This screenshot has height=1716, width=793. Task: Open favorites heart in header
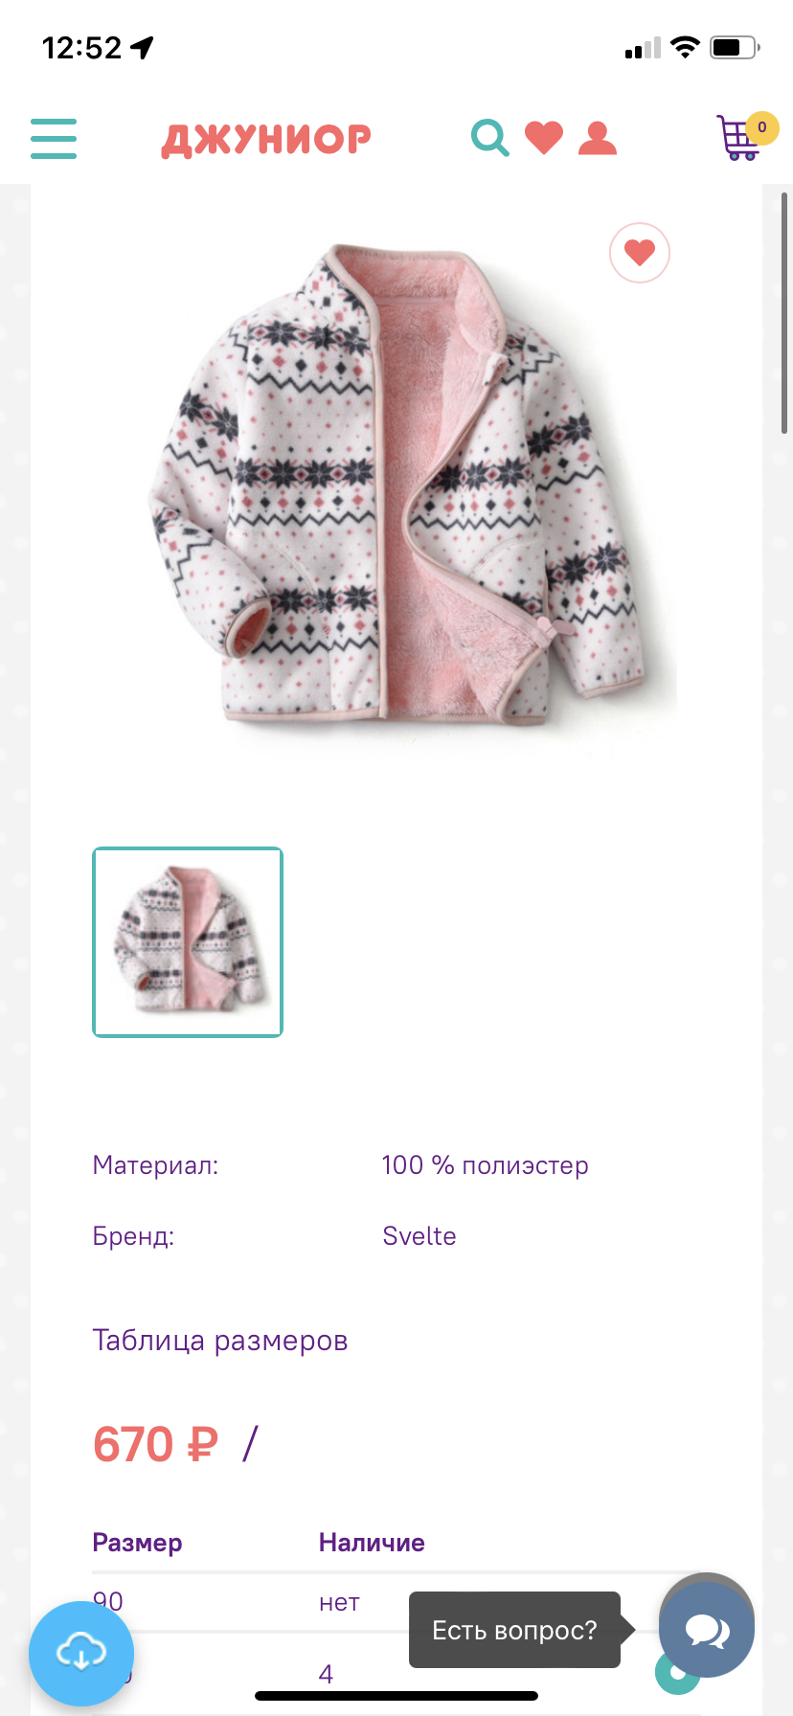[x=544, y=138]
